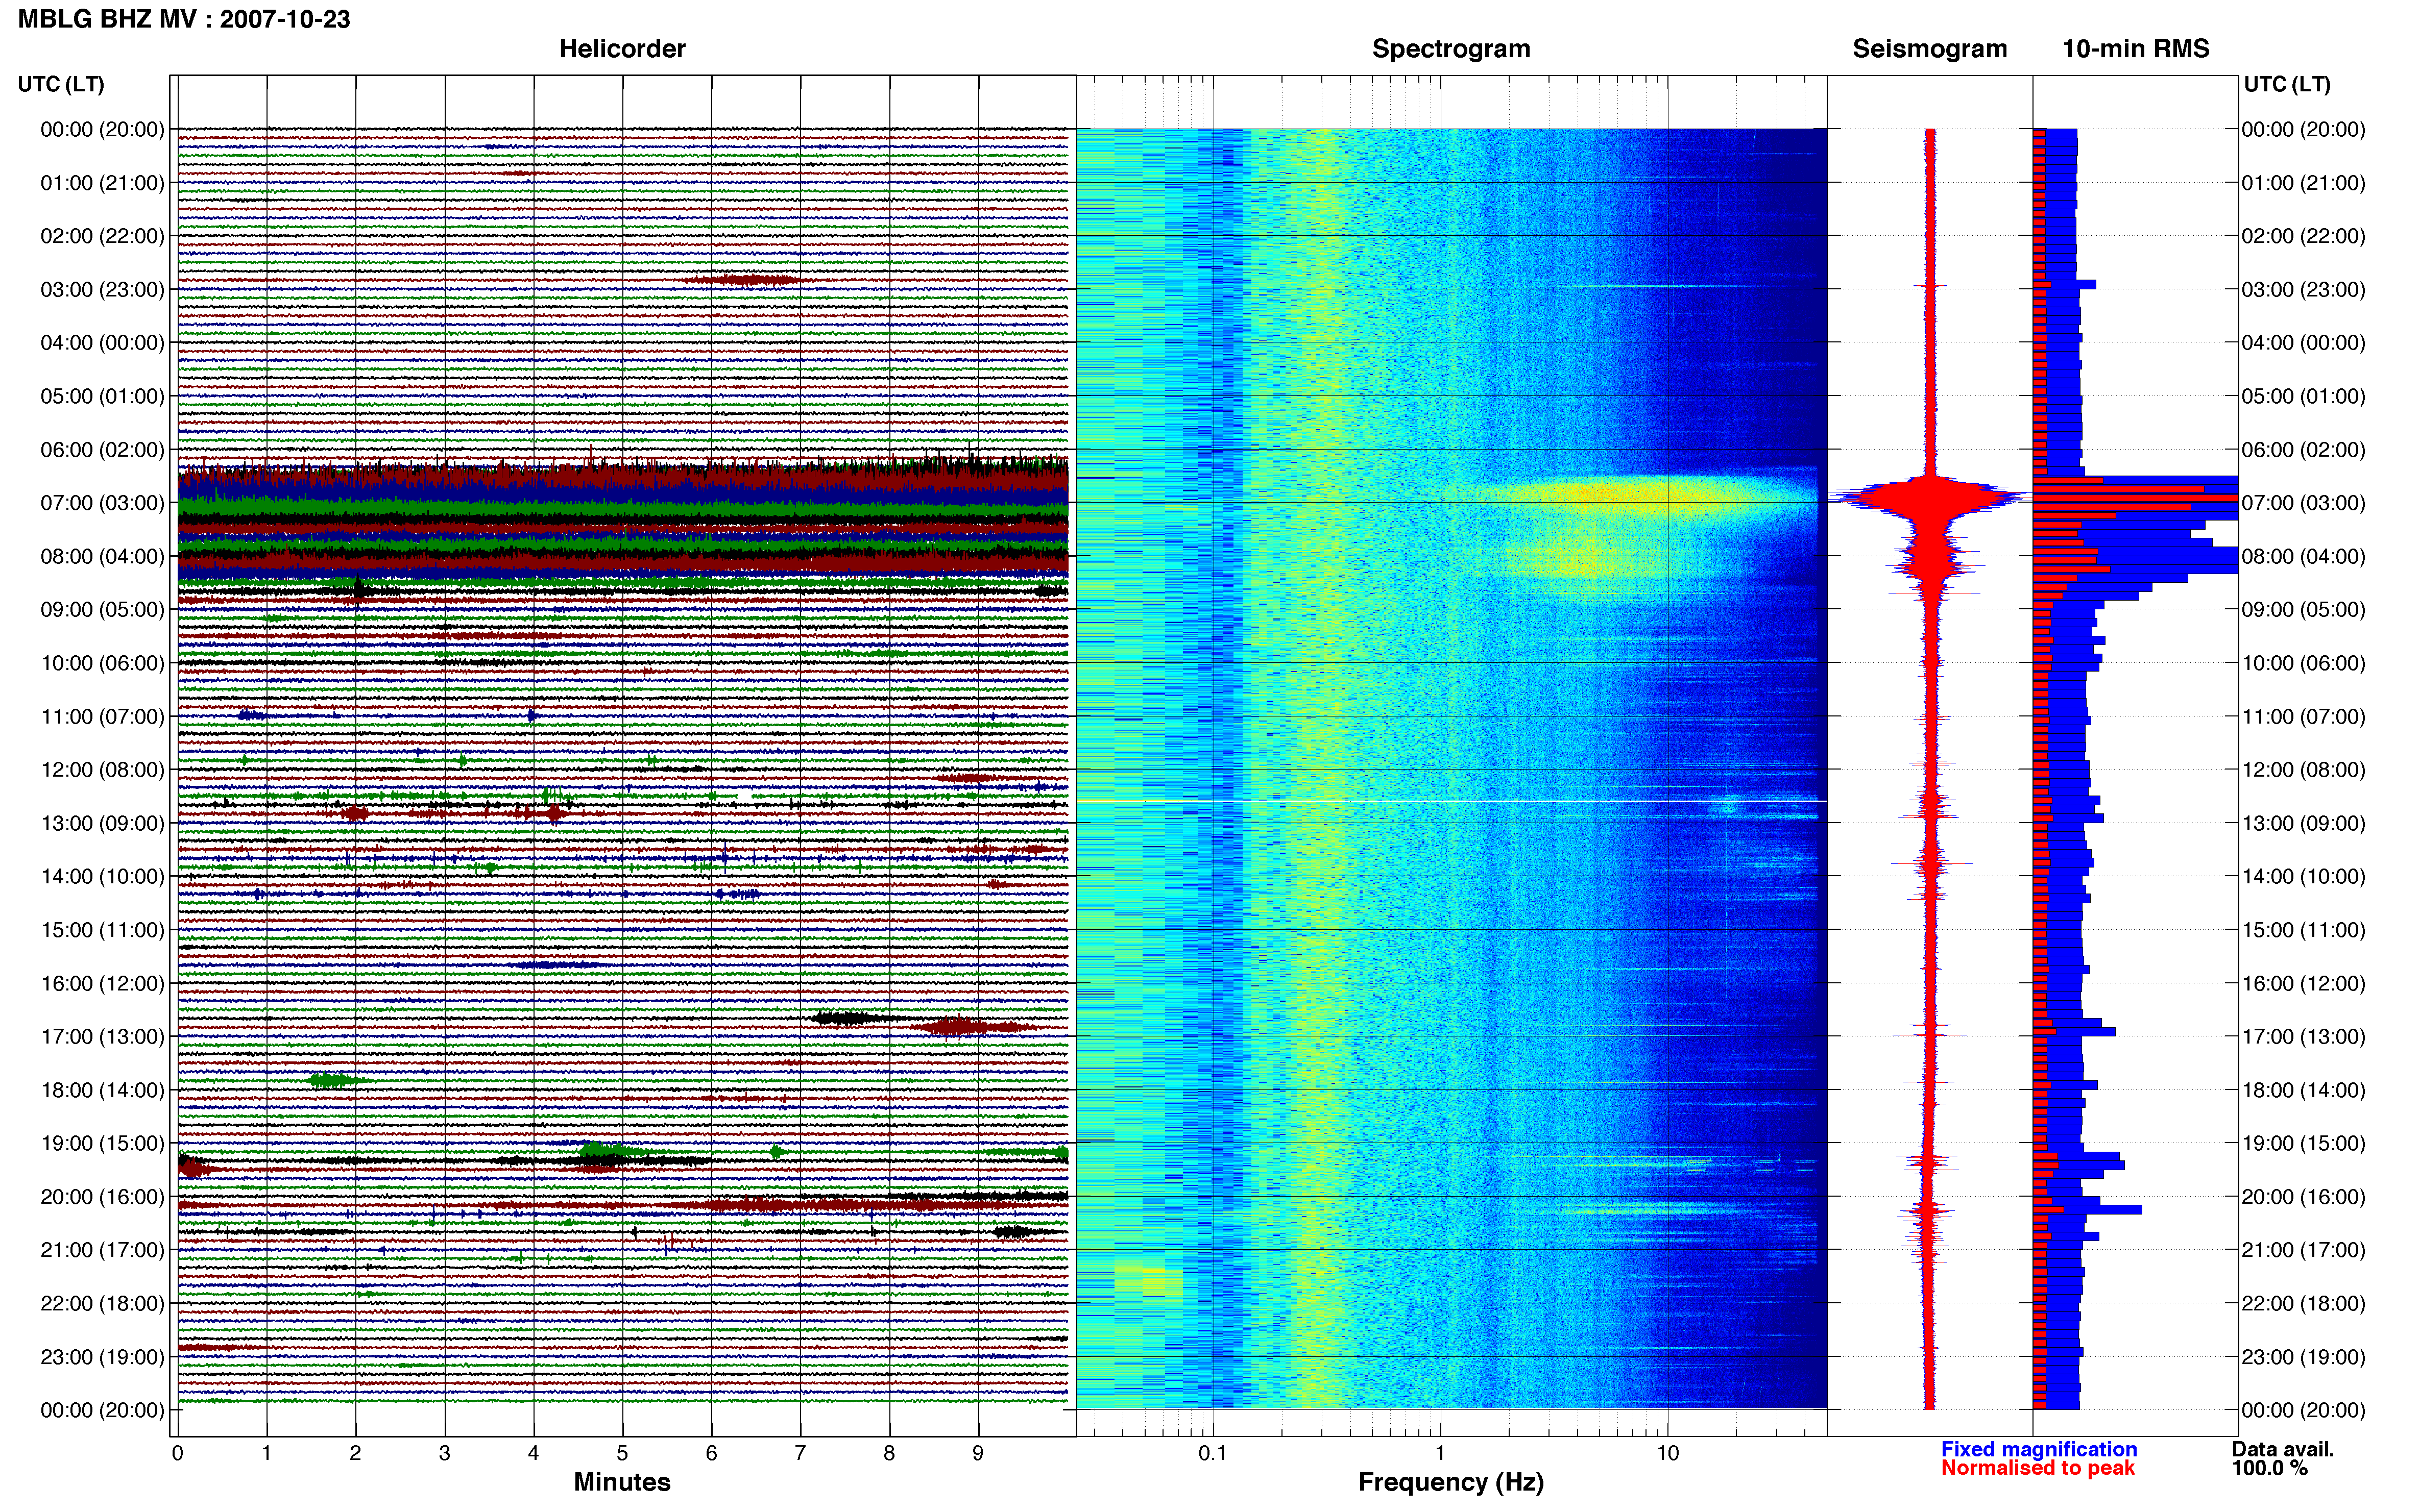Click the 8 tick on the Minutes axis
This screenshot has height=1512, width=2420.
[x=889, y=1453]
